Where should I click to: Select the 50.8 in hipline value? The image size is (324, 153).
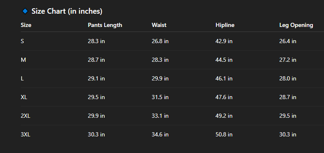click(x=224, y=135)
